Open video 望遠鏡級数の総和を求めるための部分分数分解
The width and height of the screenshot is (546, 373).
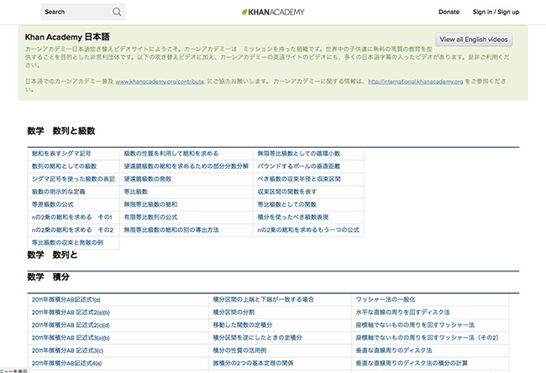pyautogui.click(x=186, y=166)
